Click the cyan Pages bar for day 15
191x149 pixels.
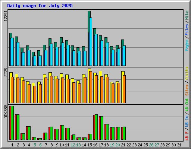point(91,42)
